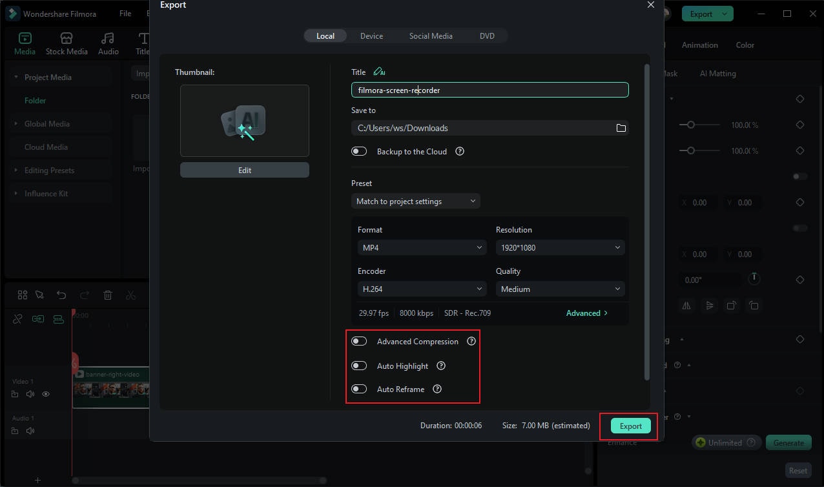This screenshot has height=487, width=824.
Task: Open the Stock Media tab
Action: coord(67,43)
